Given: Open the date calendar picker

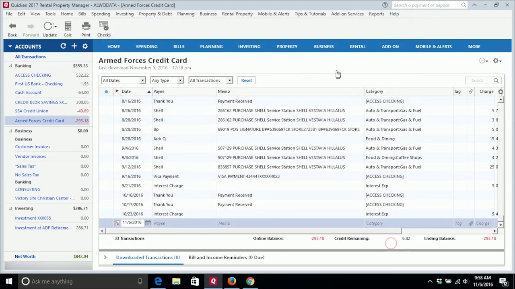Looking at the screenshot, I should [148, 223].
